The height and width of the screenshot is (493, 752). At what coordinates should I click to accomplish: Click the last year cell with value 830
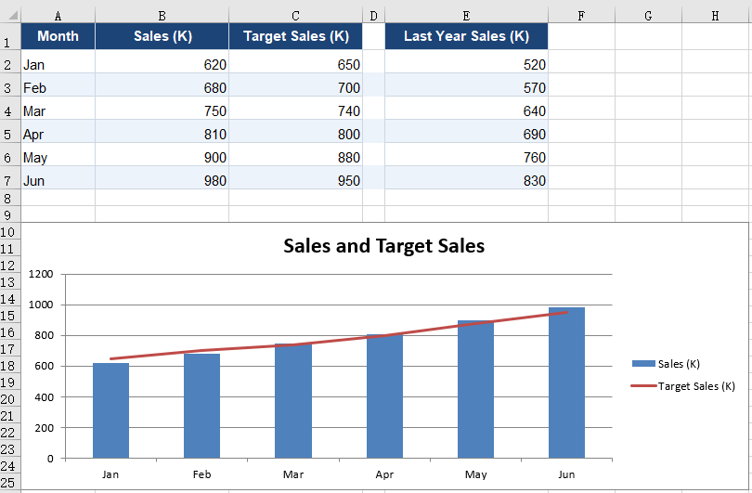pyautogui.click(x=466, y=178)
